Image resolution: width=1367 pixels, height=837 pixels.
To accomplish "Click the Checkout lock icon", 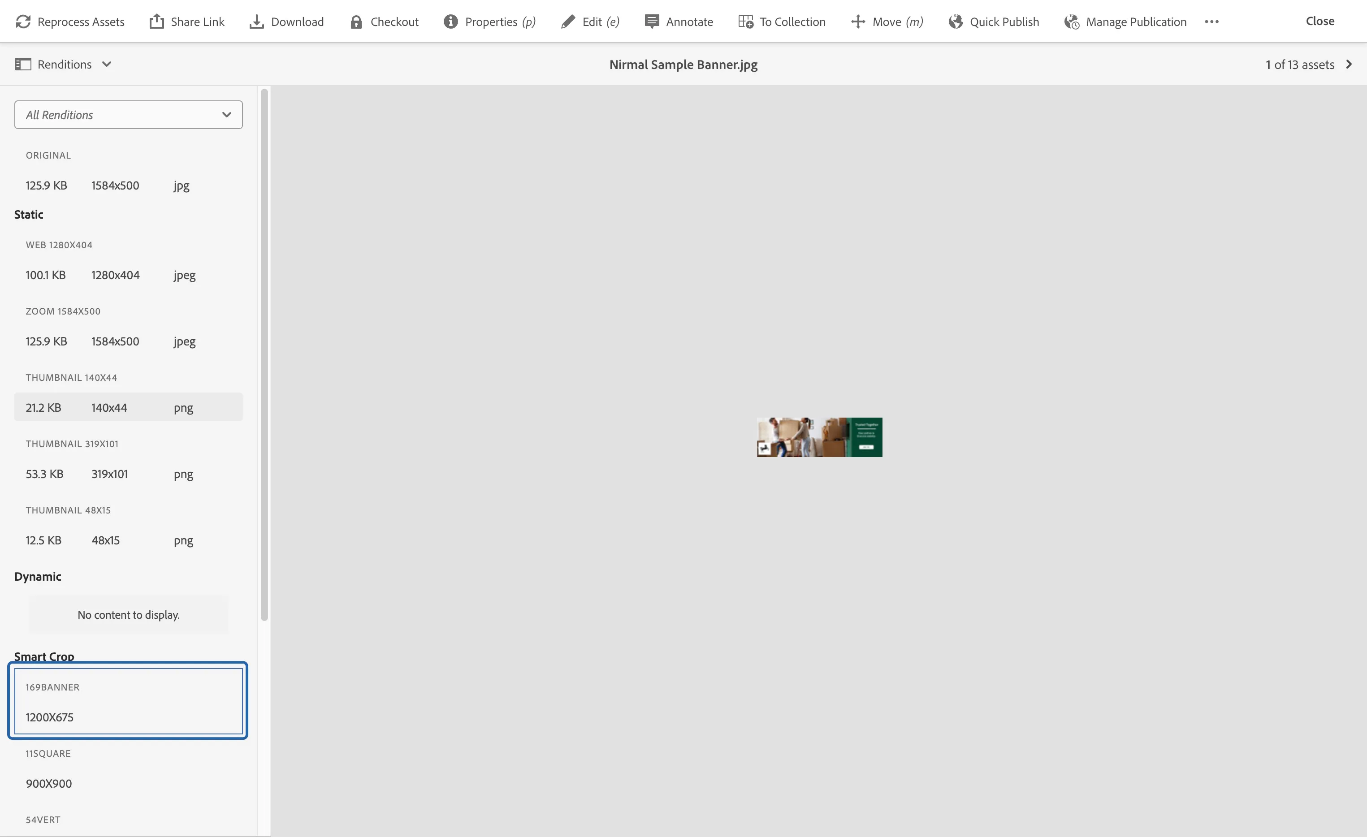I will [x=356, y=22].
